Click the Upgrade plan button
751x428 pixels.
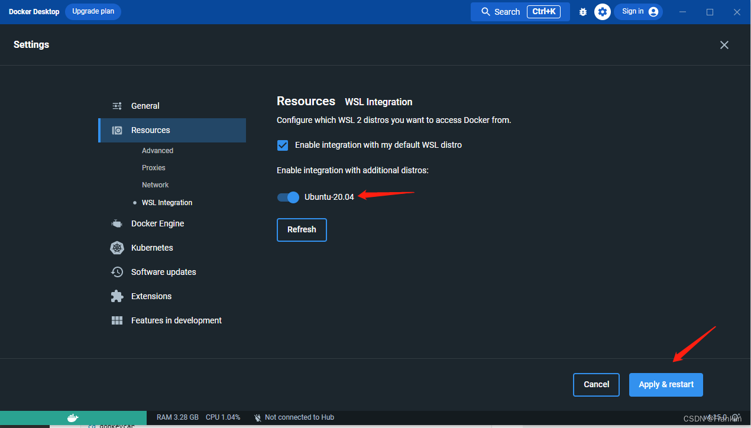93,11
